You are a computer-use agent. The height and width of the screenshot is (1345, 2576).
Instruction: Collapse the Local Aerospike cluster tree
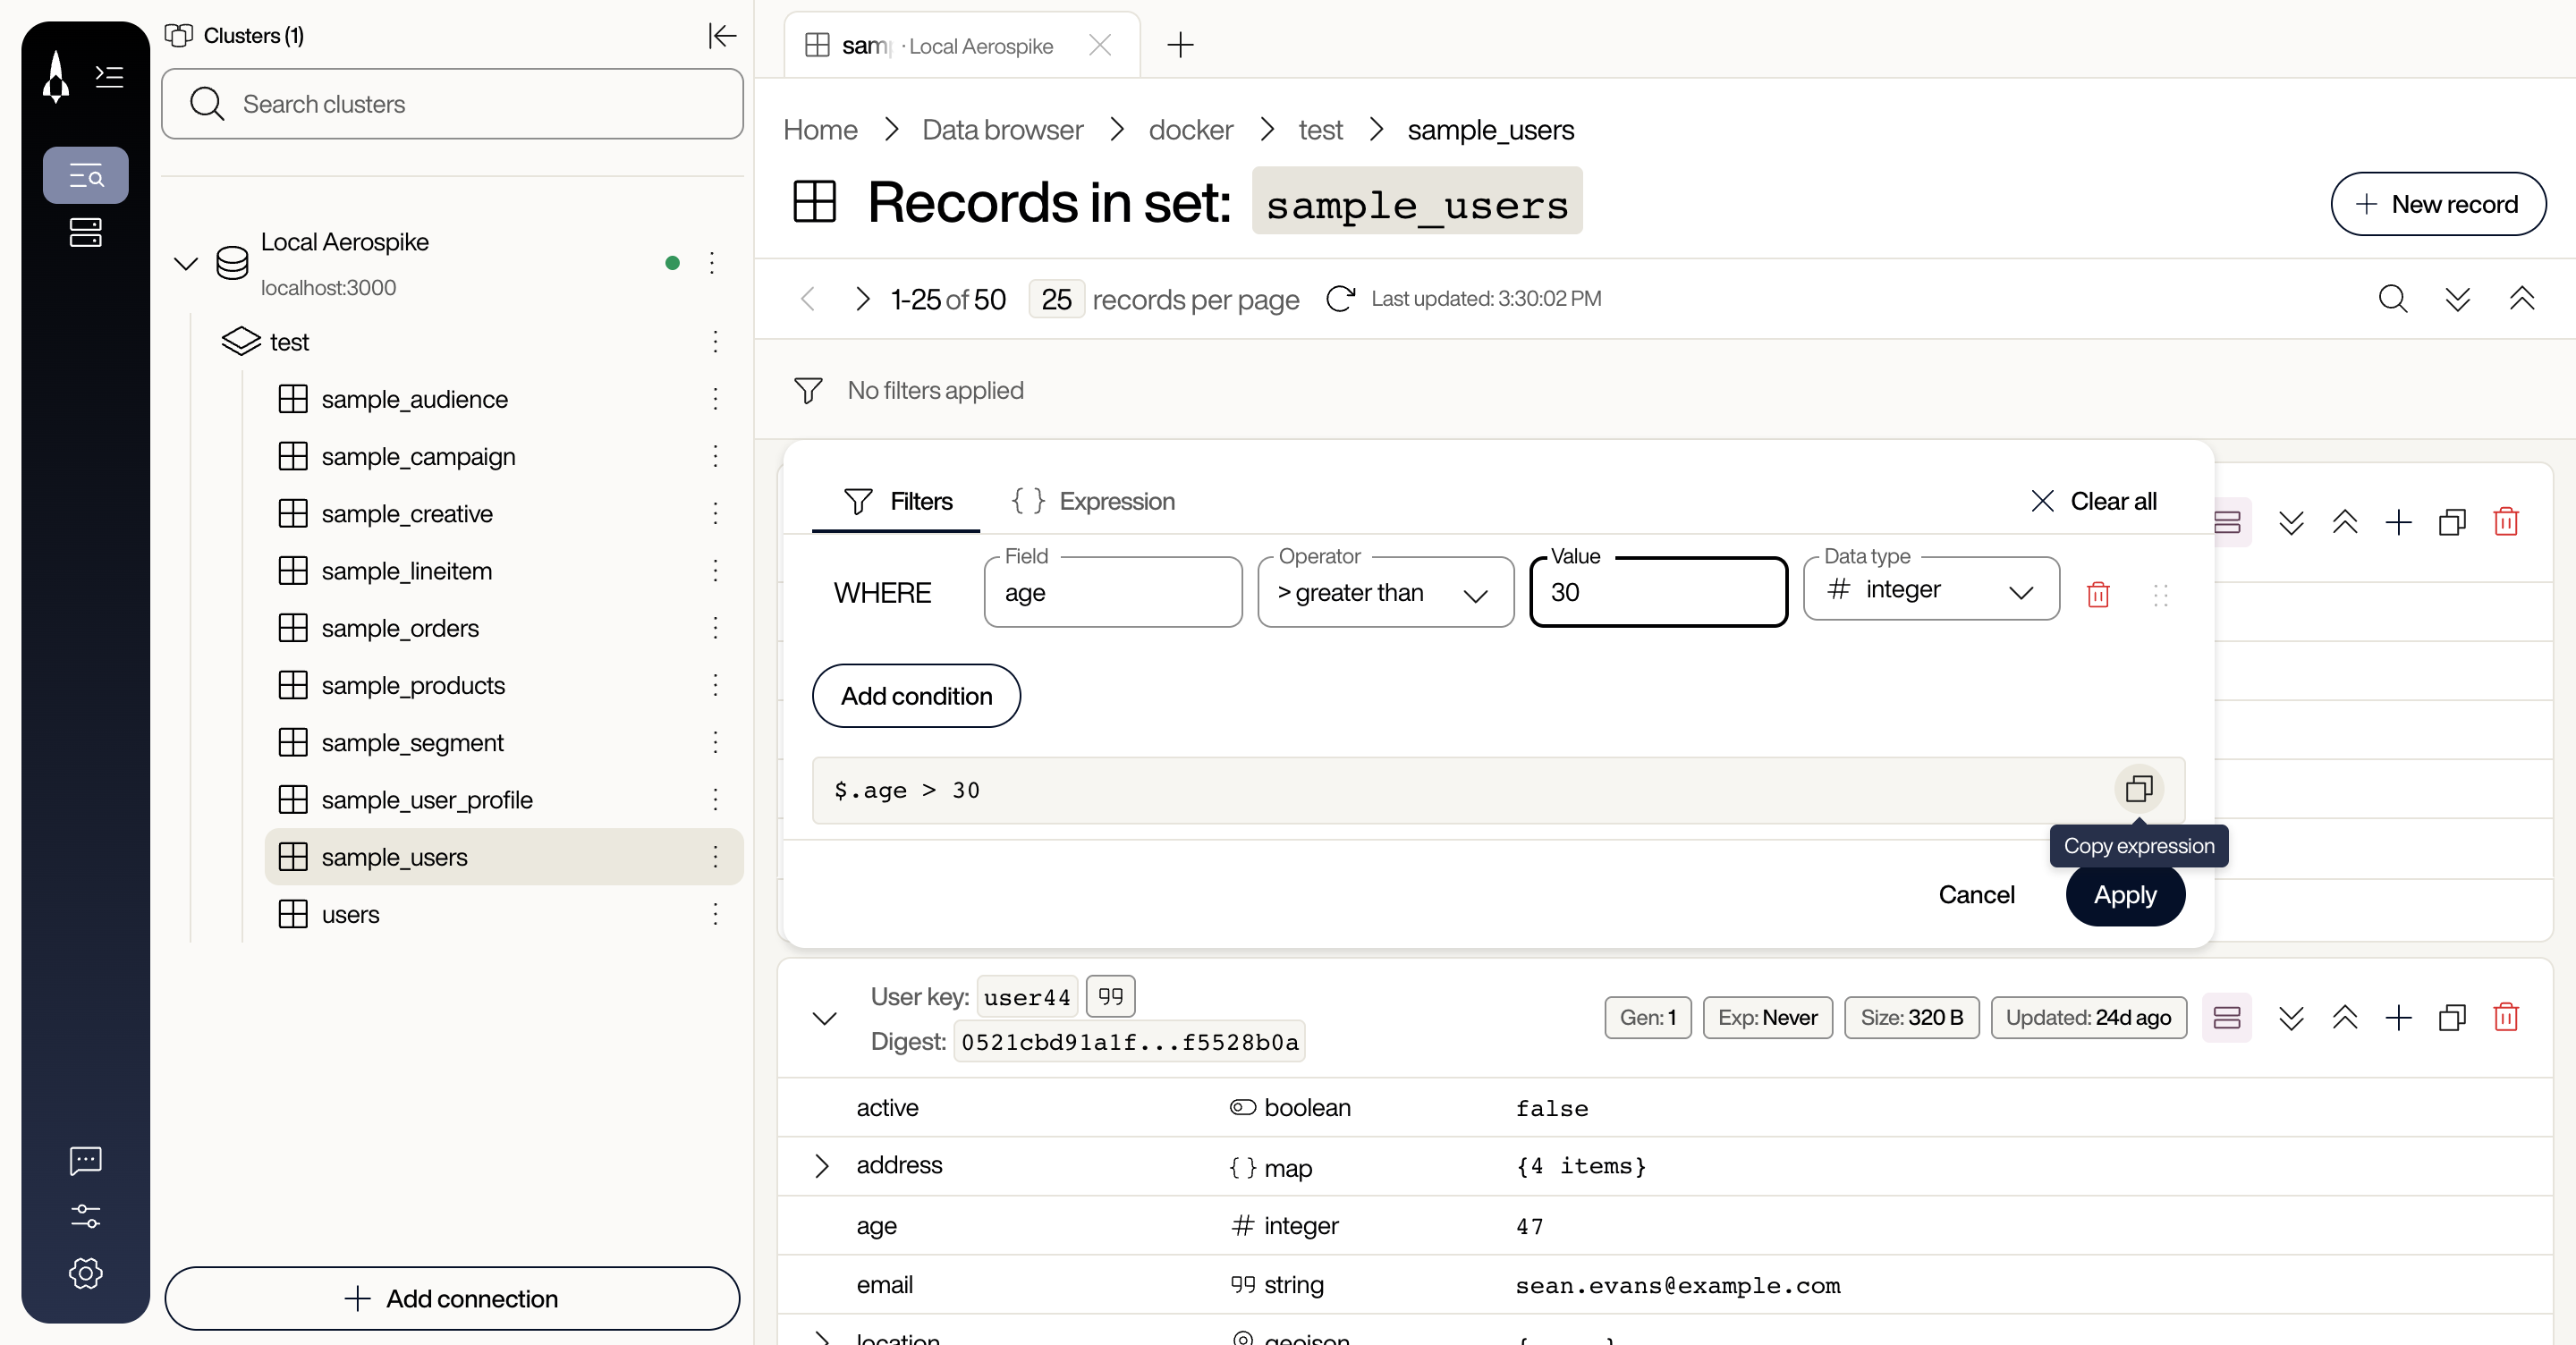[186, 264]
